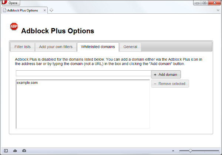Click the Remove selected button
Viewport: 222px width, 155px height.
coord(170,84)
